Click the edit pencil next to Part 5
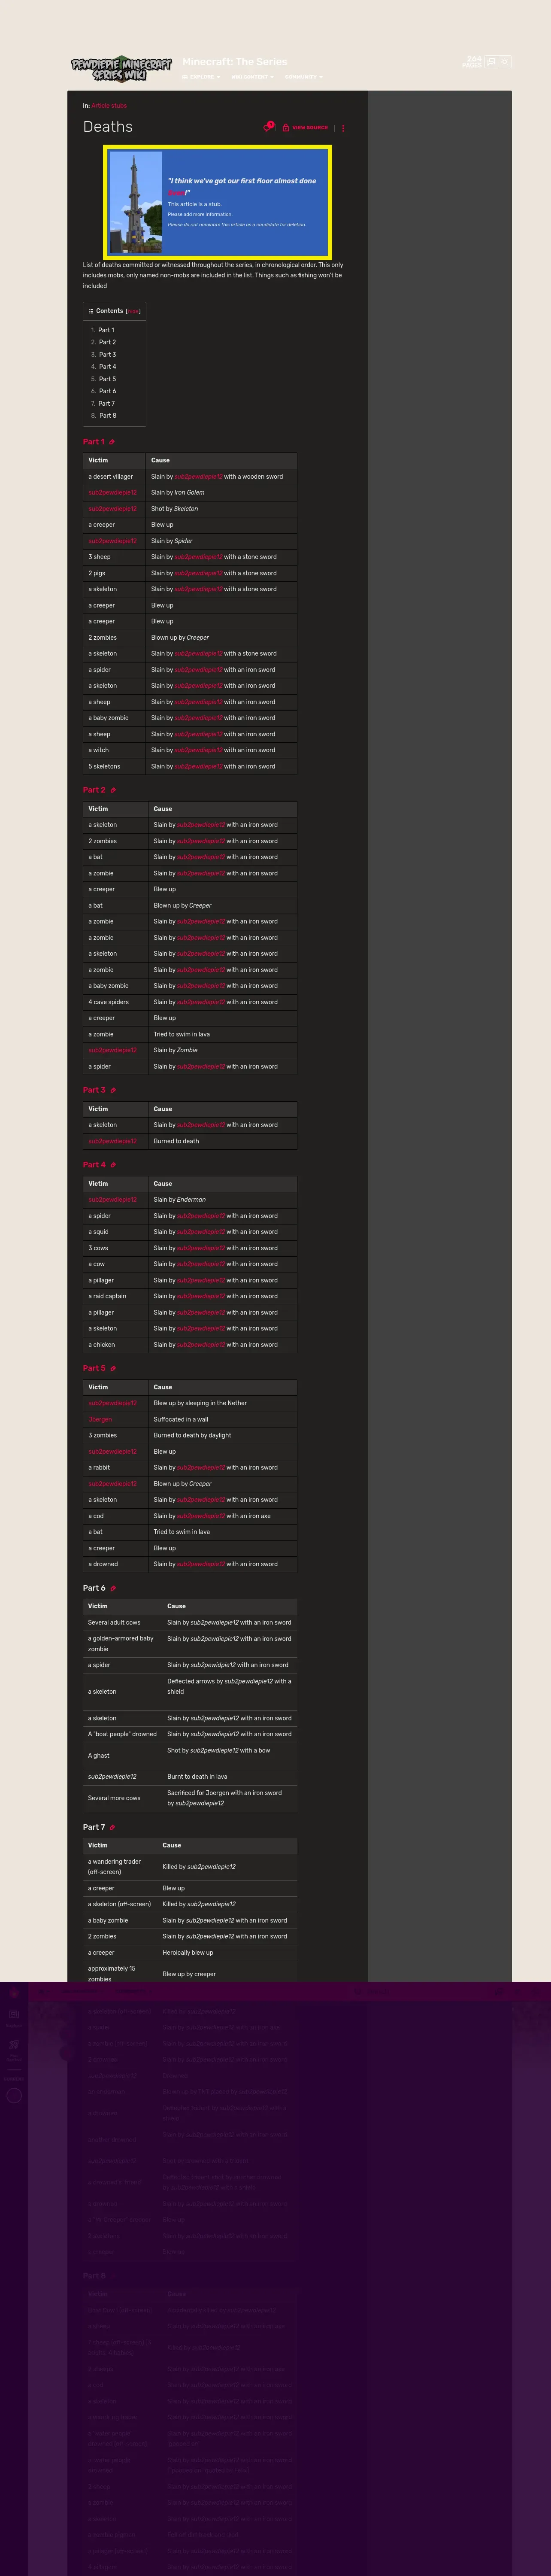551x2576 pixels. click(x=113, y=1368)
